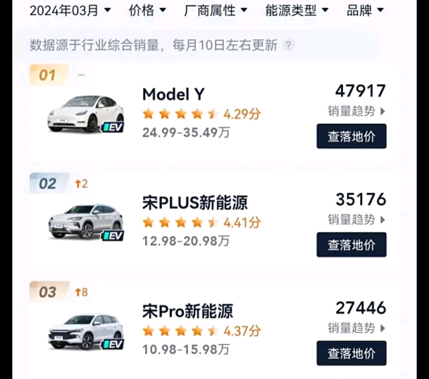Click the EV badge on 宋PLUS新能源
The image size is (429, 379).
pyautogui.click(x=112, y=236)
